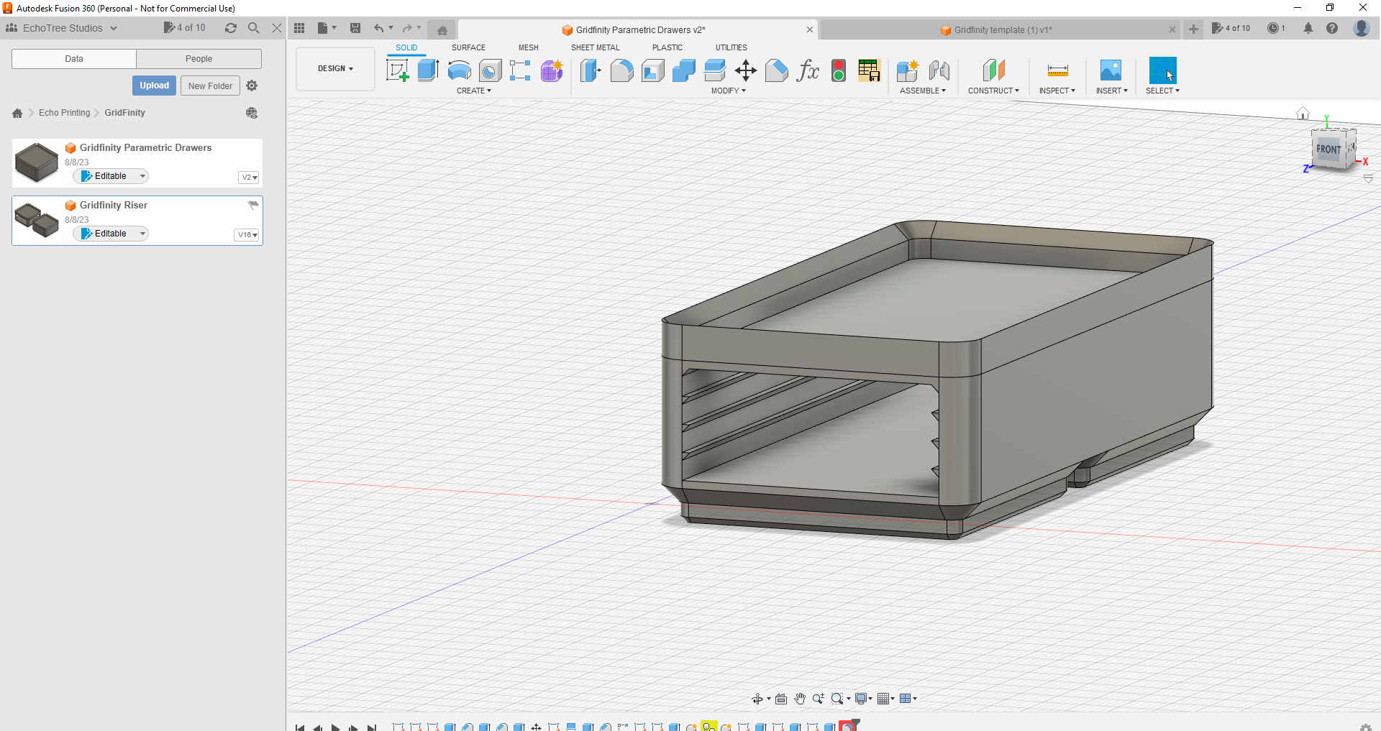The image size is (1381, 731).
Task: Click the Gridfinity Riser thumbnail
Action: click(35, 220)
